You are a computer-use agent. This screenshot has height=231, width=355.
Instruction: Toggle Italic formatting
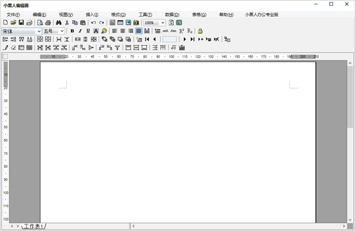pyautogui.click(x=80, y=31)
